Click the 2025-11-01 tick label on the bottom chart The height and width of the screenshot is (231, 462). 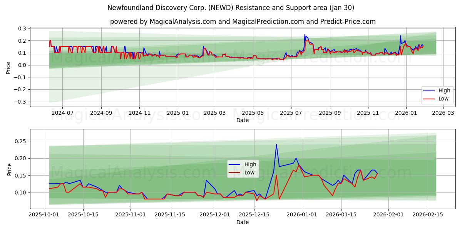(x=130, y=214)
